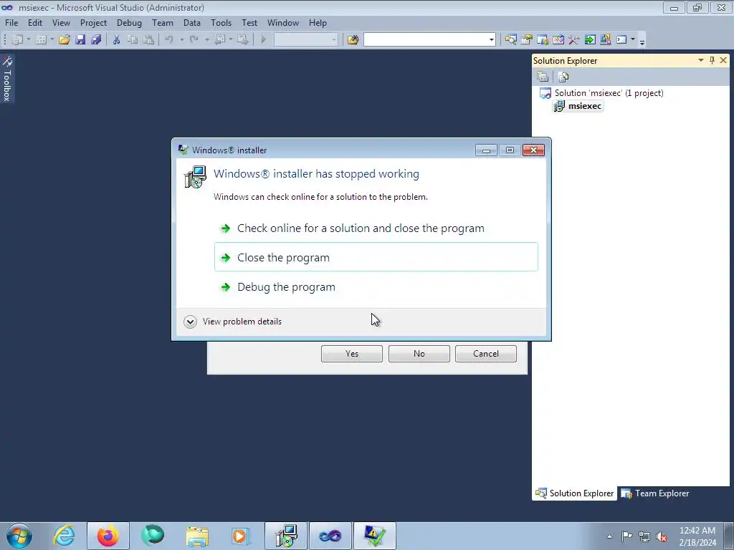Expand View problem details
Viewport: 734px width, 550px height.
tap(233, 322)
